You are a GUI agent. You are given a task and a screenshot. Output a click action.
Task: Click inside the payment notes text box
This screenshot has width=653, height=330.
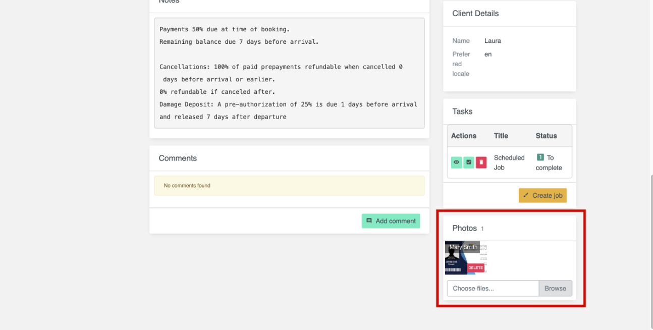point(289,73)
